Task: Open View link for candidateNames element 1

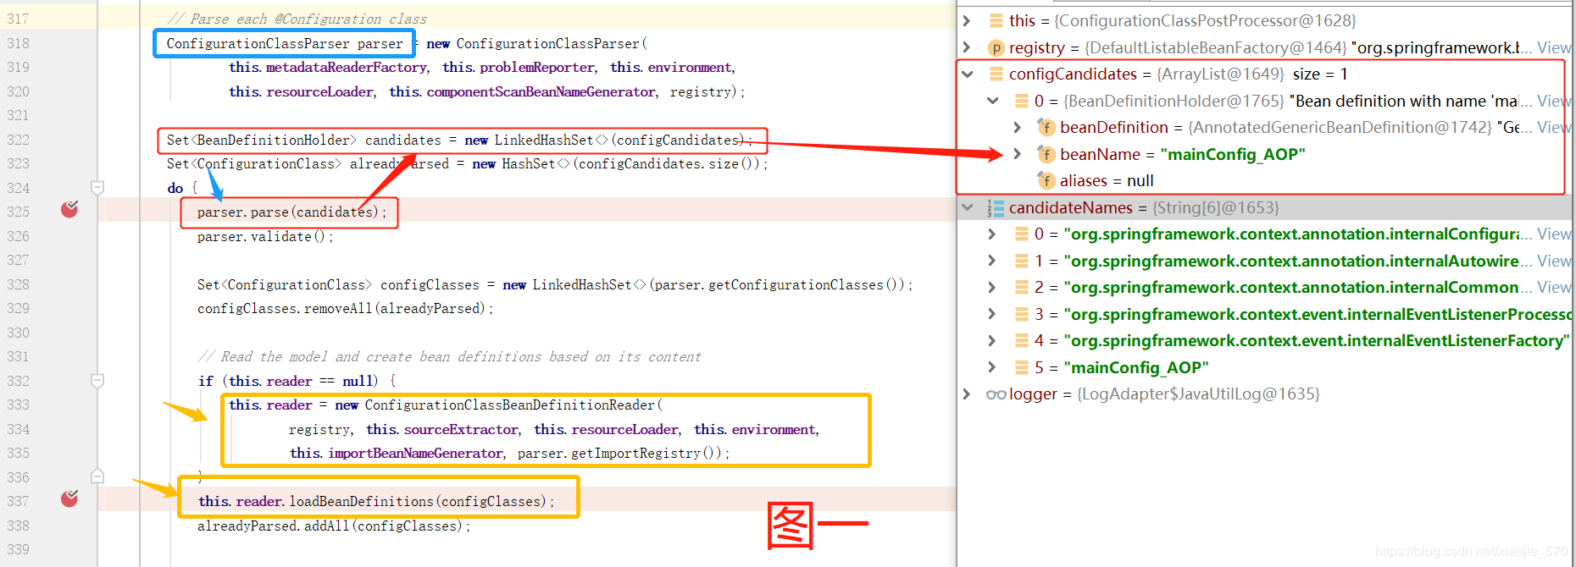Action: [1554, 261]
